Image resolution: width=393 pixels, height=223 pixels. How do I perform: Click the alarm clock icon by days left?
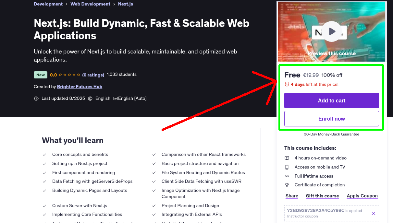287,84
